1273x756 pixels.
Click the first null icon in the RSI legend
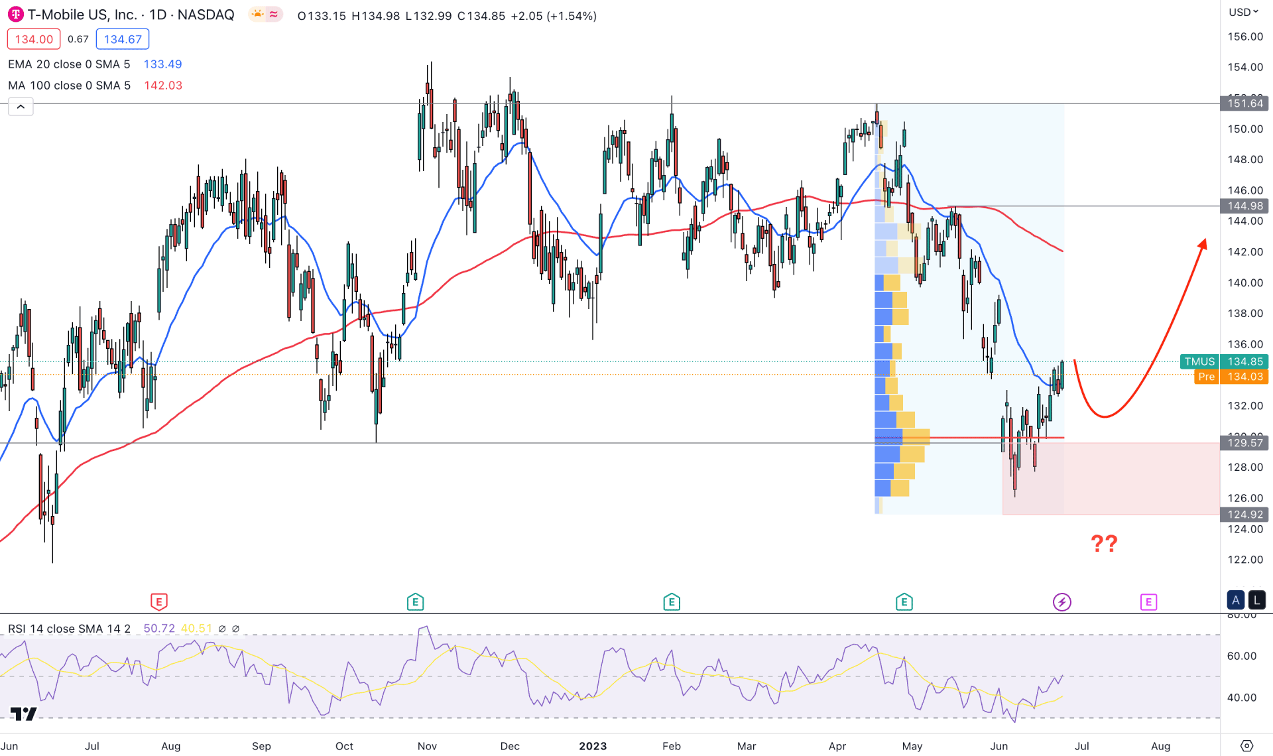pos(222,629)
